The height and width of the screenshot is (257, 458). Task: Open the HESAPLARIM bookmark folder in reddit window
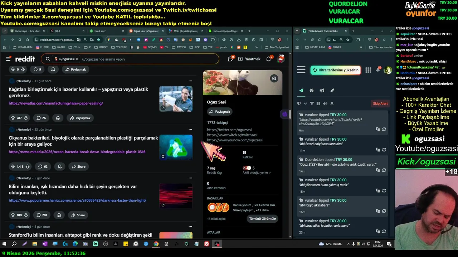tap(22, 47)
